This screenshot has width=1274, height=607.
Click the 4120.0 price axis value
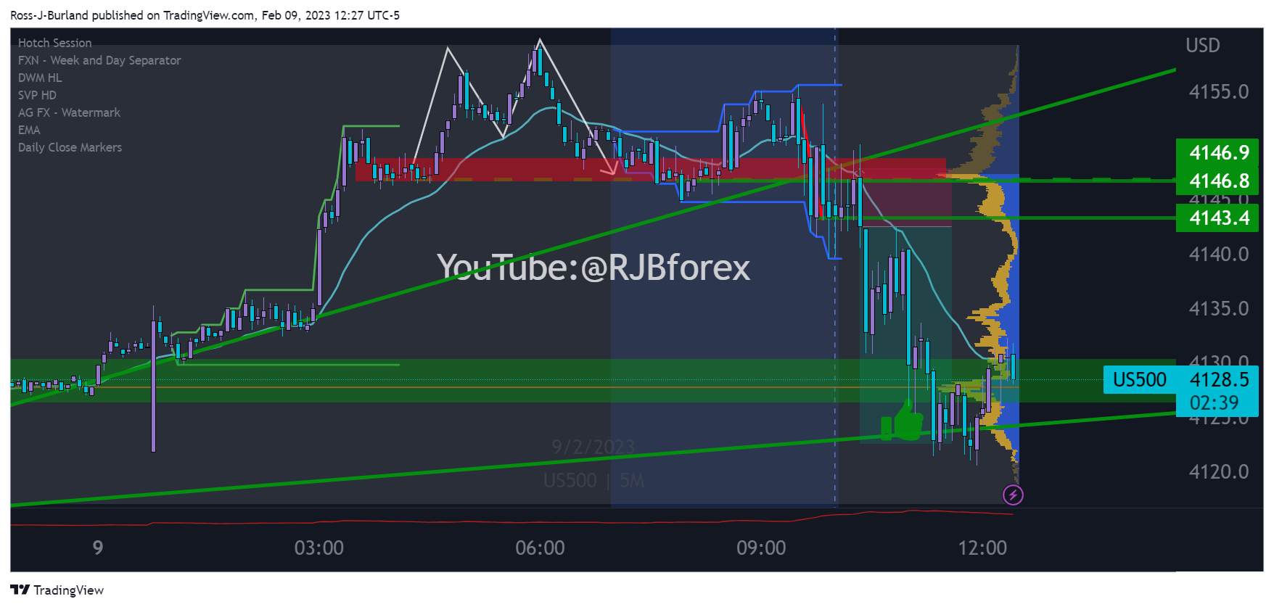(x=1219, y=471)
